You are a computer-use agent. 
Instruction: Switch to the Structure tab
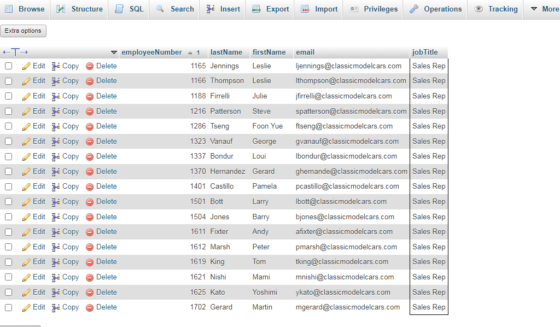click(x=79, y=9)
